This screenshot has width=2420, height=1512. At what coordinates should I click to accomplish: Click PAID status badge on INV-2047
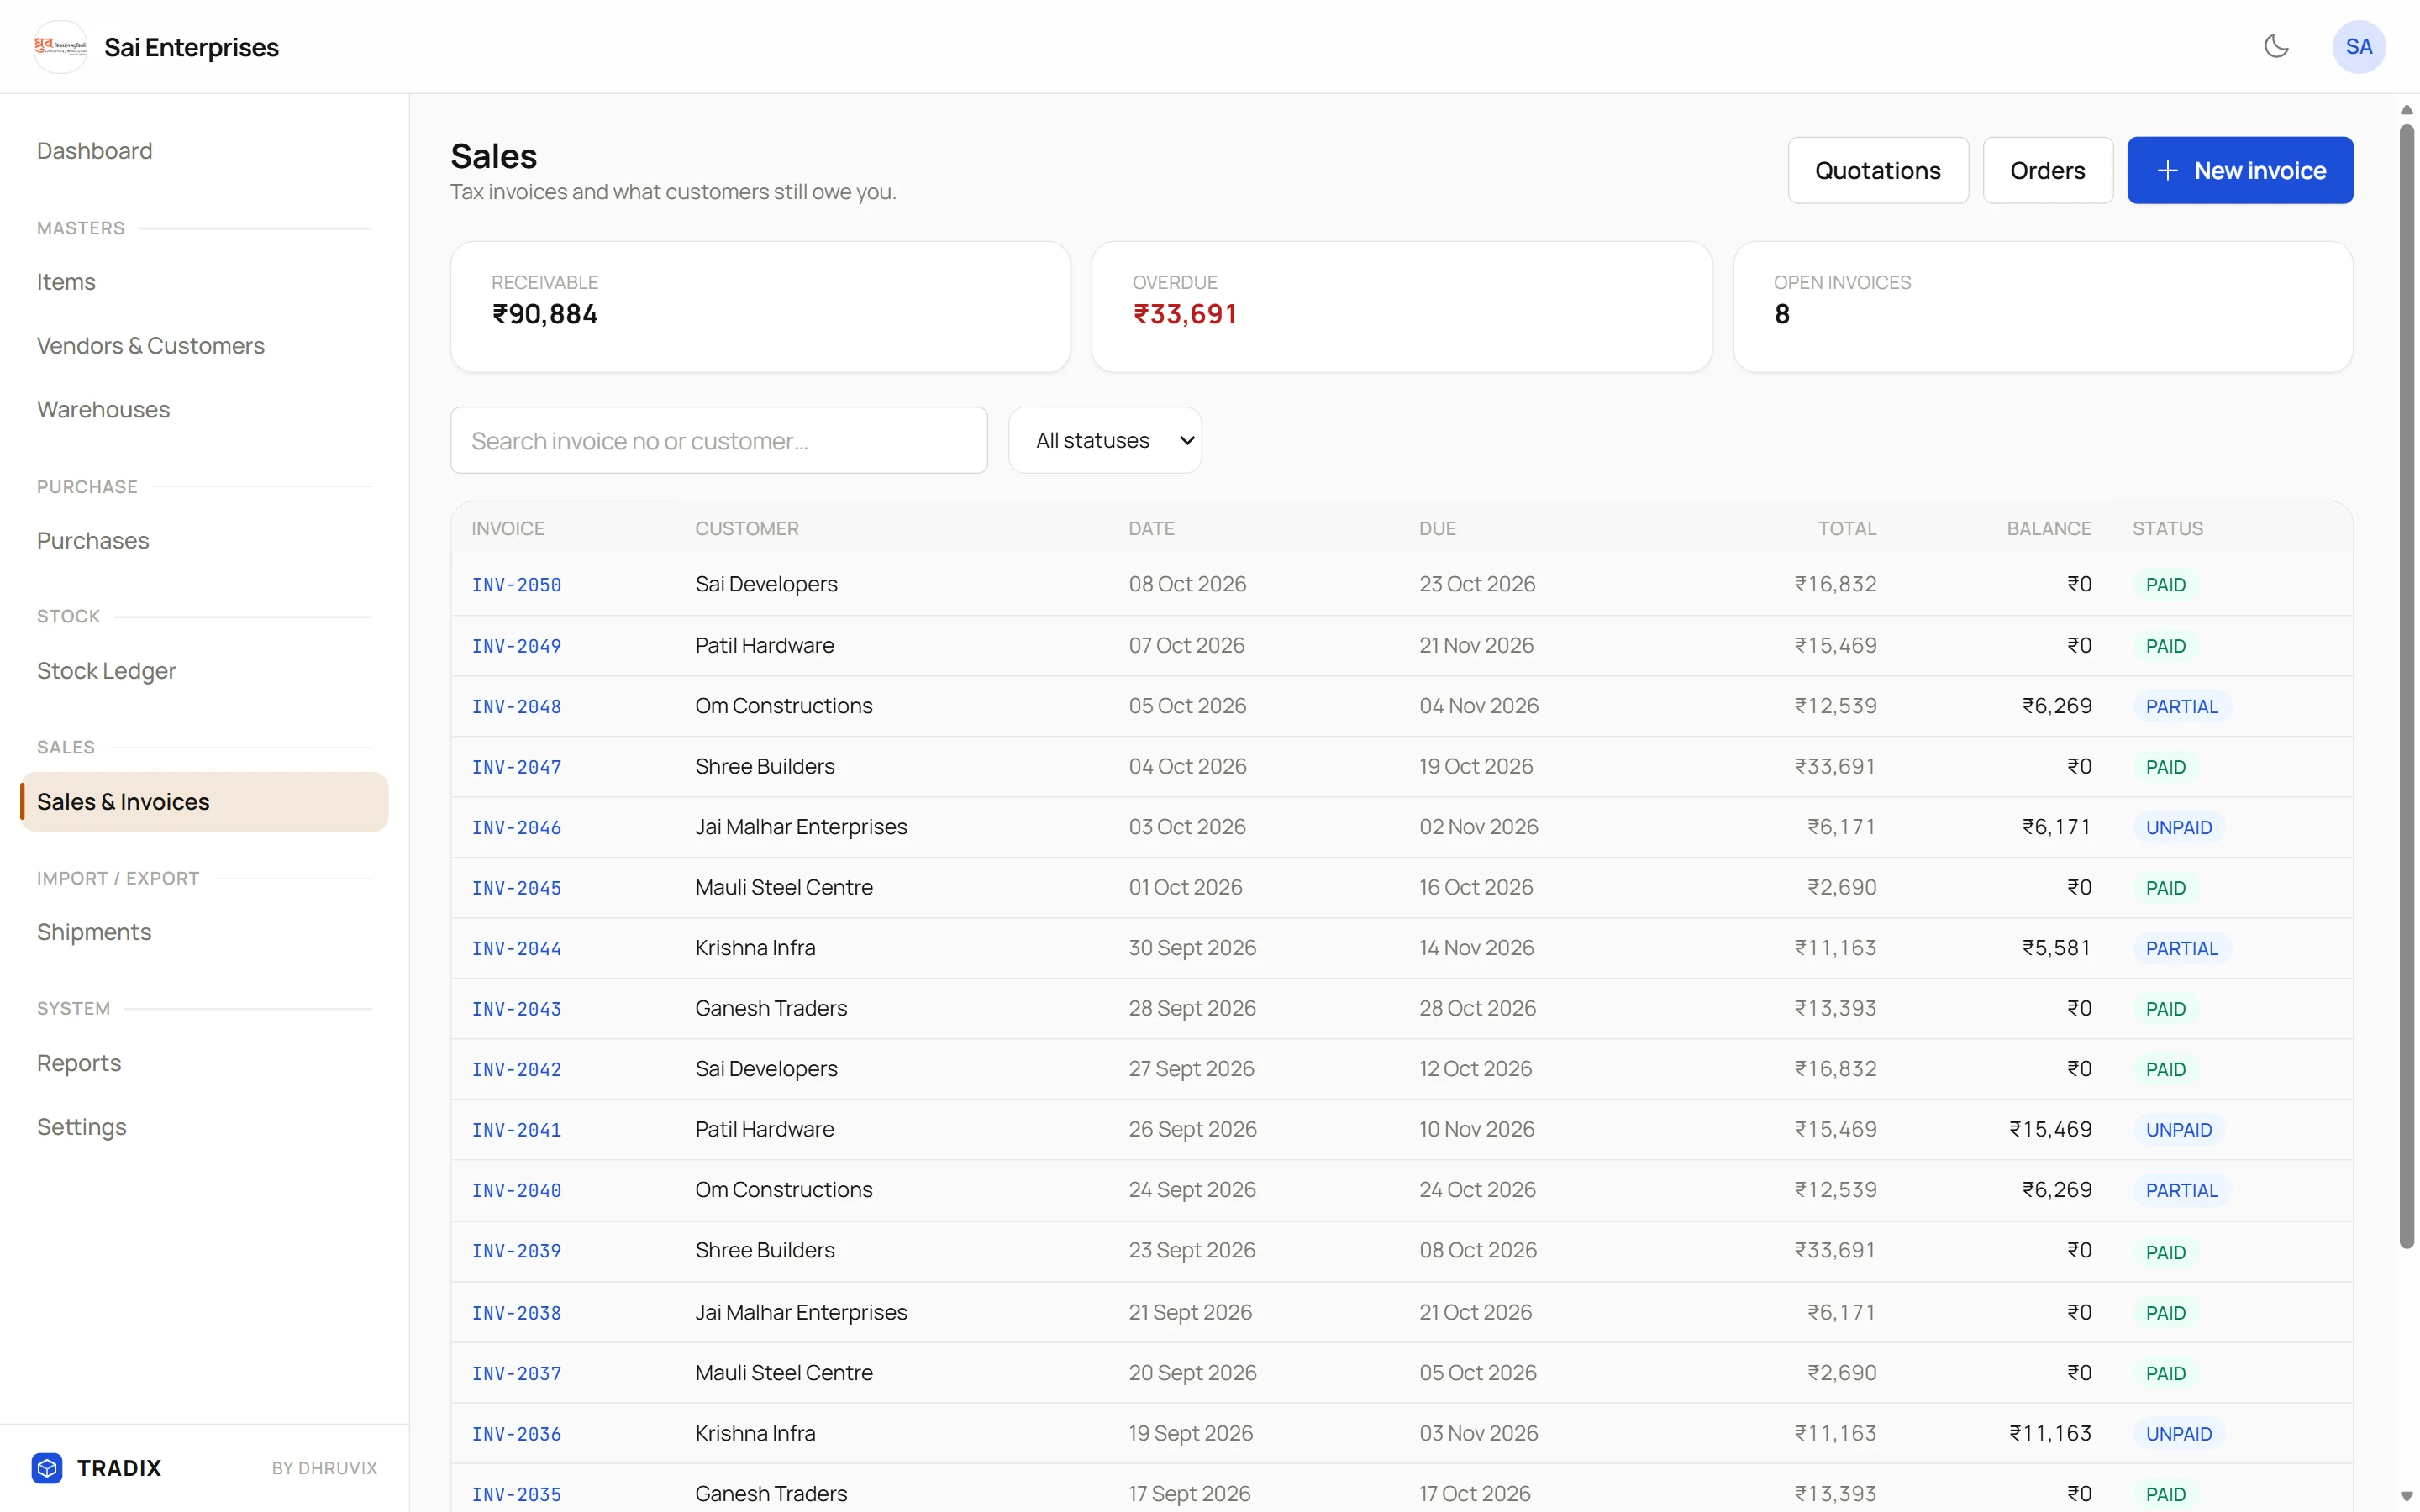pos(2165,767)
